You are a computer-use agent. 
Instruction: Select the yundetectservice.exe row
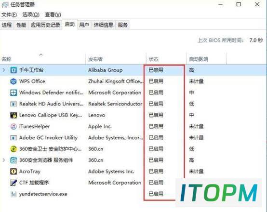click(133, 194)
